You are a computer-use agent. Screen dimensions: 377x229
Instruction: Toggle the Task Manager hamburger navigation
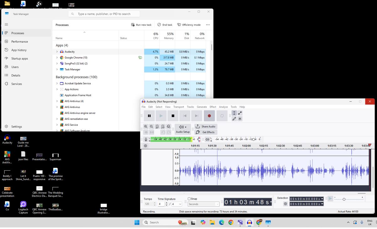coord(6,24)
